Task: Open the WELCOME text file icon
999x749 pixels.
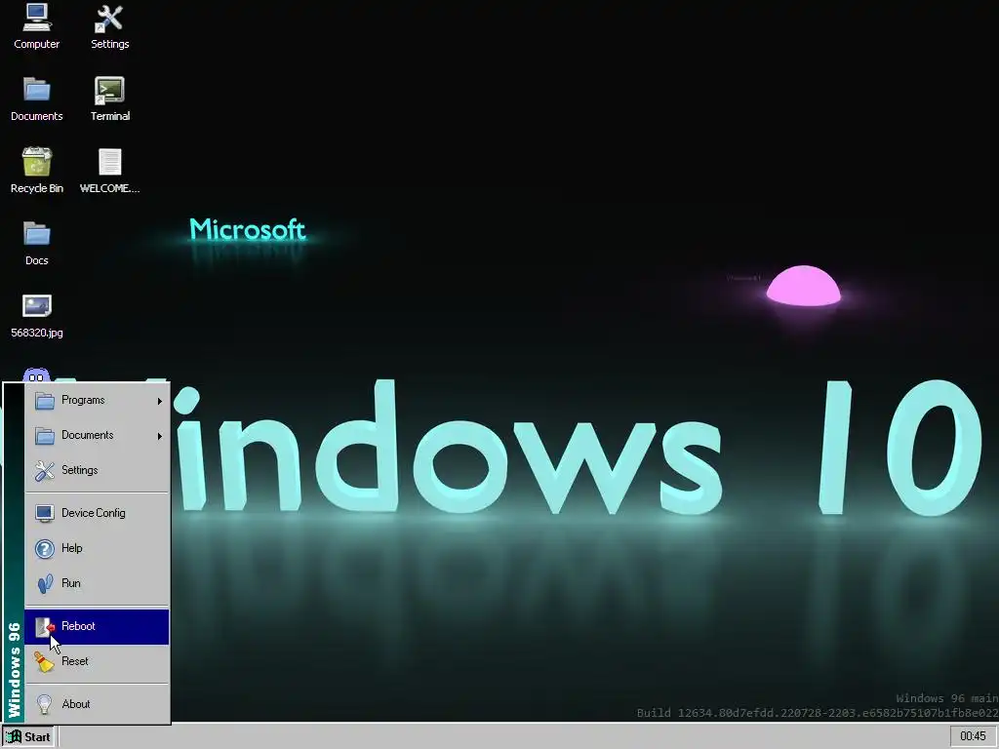Action: coord(109,171)
